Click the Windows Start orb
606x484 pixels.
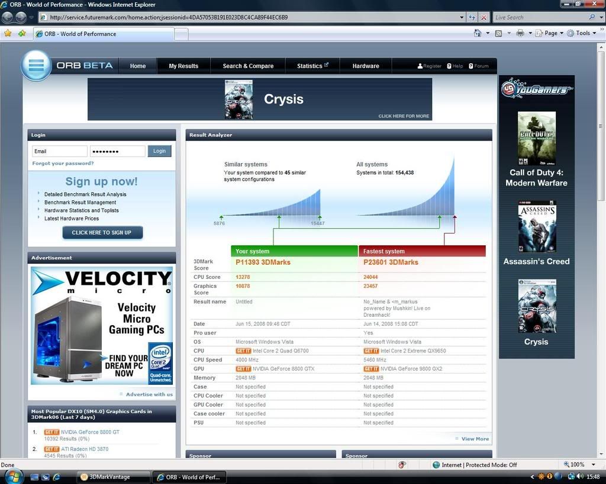click(14, 477)
